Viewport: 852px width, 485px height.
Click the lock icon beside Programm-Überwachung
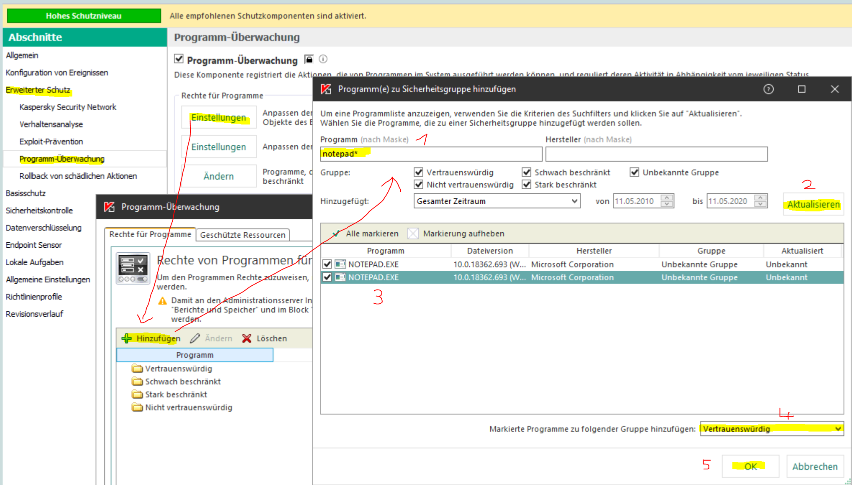click(309, 59)
